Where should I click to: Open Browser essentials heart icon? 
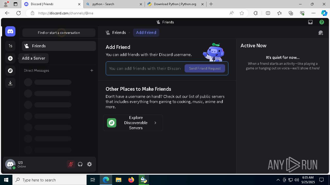[x=302, y=13]
